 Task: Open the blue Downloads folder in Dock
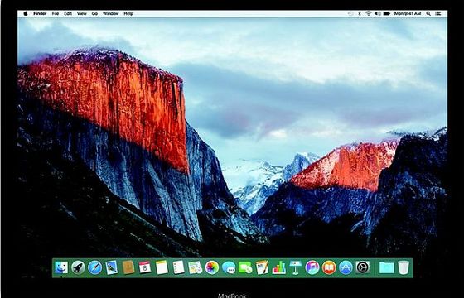(x=386, y=267)
